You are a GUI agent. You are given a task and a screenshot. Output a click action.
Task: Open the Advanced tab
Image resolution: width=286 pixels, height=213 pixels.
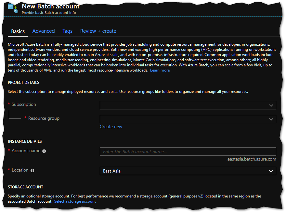coord(44,31)
